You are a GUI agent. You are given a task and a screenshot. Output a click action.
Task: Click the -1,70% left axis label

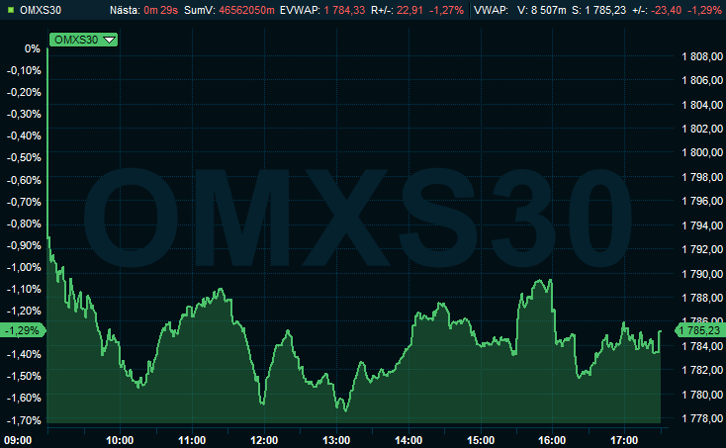[24, 420]
